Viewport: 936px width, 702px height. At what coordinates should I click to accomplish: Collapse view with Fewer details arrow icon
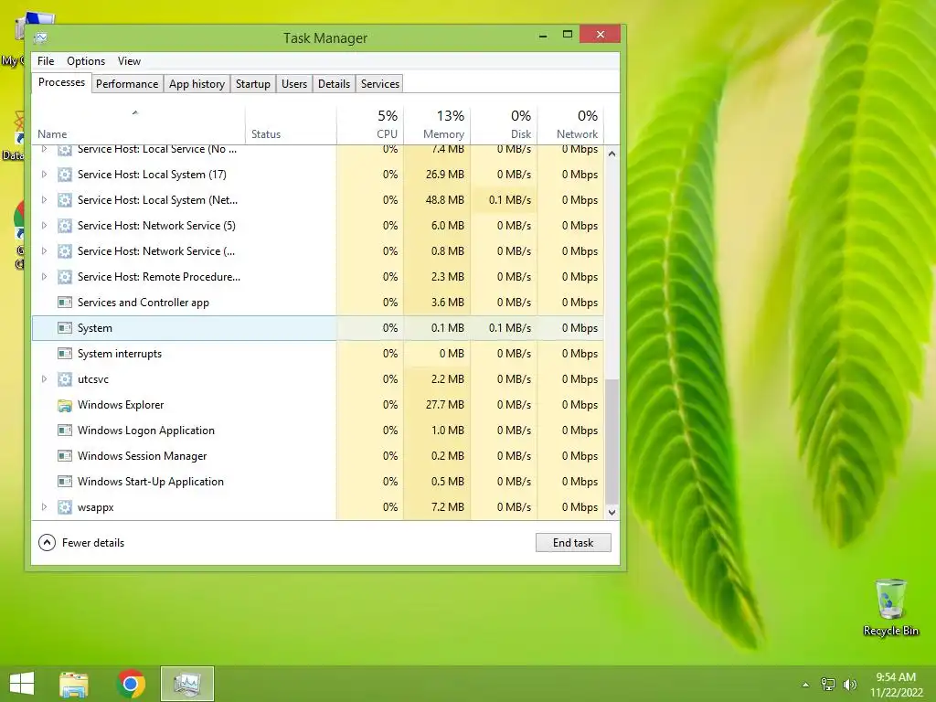point(47,543)
